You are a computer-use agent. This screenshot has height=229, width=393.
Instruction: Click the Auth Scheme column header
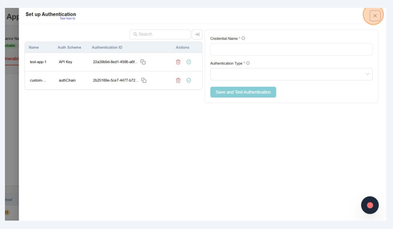[69, 47]
